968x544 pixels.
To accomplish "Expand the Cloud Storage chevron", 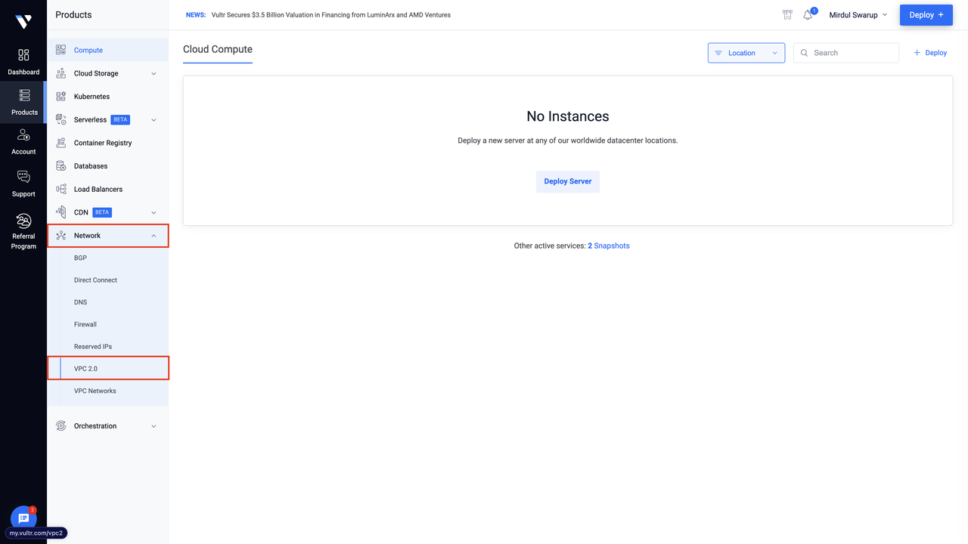I will click(x=154, y=73).
